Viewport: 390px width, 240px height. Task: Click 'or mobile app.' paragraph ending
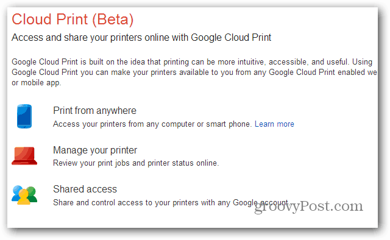tap(37, 83)
